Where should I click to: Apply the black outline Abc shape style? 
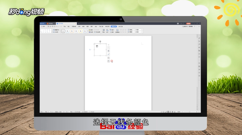(63, 31)
